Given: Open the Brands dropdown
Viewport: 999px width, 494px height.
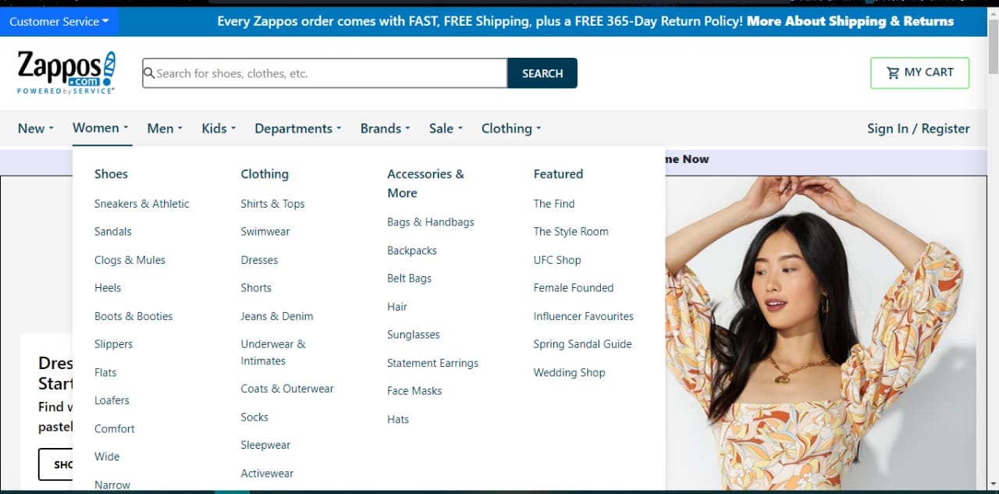Looking at the screenshot, I should pyautogui.click(x=384, y=128).
